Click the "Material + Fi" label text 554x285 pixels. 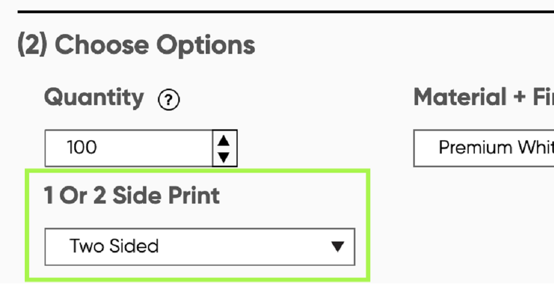(483, 98)
